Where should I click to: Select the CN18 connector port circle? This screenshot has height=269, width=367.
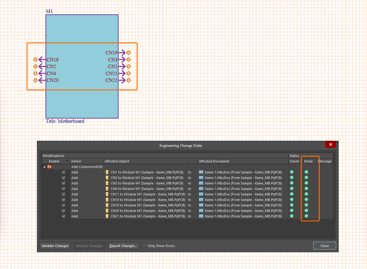35,60
